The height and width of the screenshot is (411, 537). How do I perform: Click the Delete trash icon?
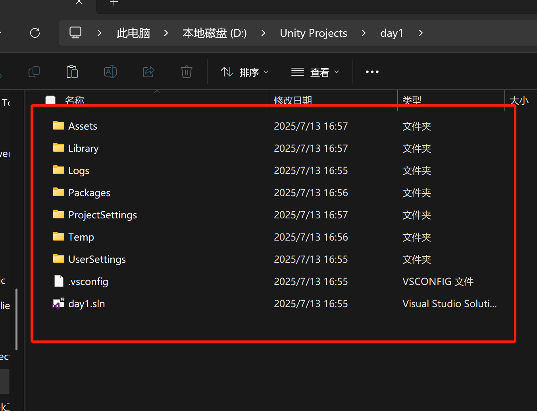point(186,72)
